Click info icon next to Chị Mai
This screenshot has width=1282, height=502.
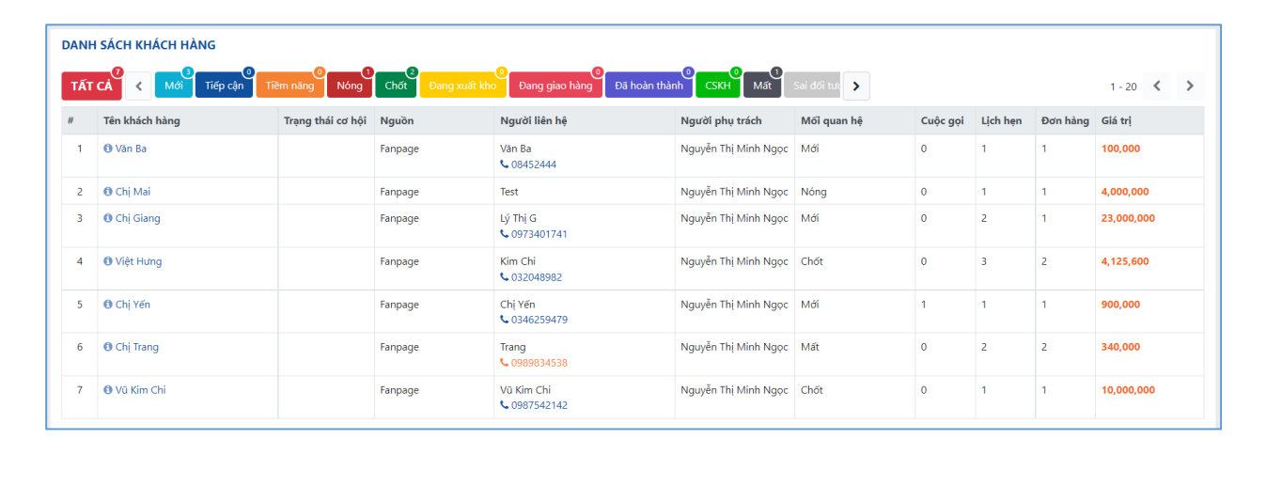(x=108, y=192)
